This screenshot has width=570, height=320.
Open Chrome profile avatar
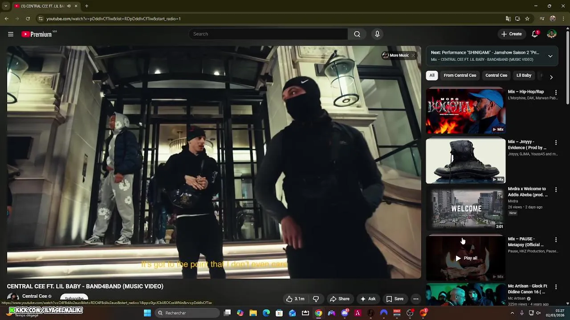point(553,19)
